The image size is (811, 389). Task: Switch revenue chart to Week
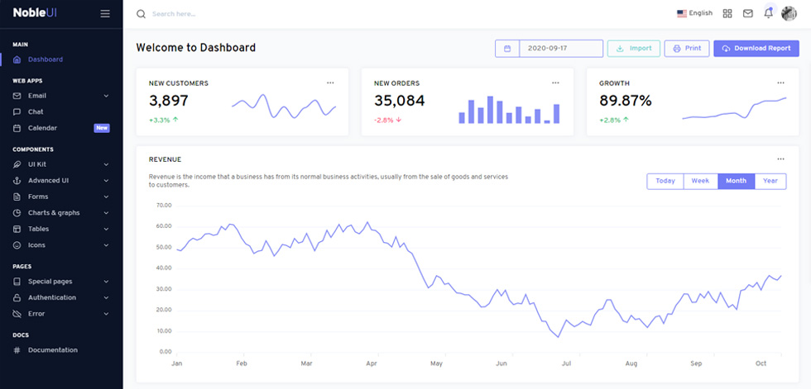point(700,181)
